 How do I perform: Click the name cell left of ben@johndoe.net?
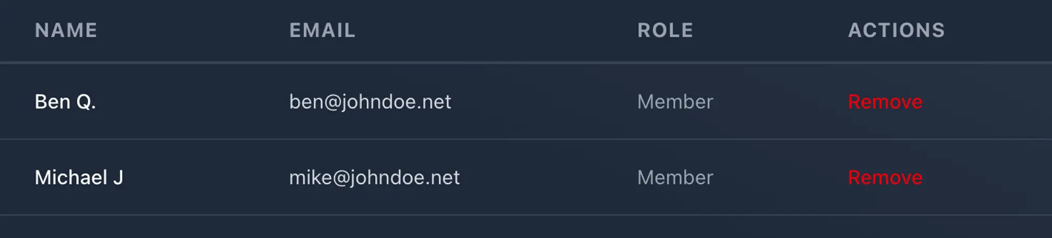(x=65, y=102)
